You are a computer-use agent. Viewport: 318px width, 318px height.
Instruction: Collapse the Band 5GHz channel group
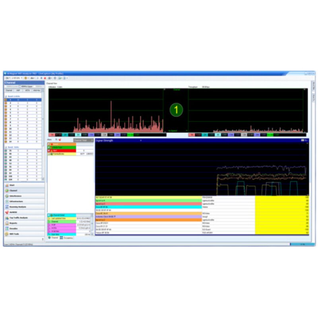click(6, 147)
